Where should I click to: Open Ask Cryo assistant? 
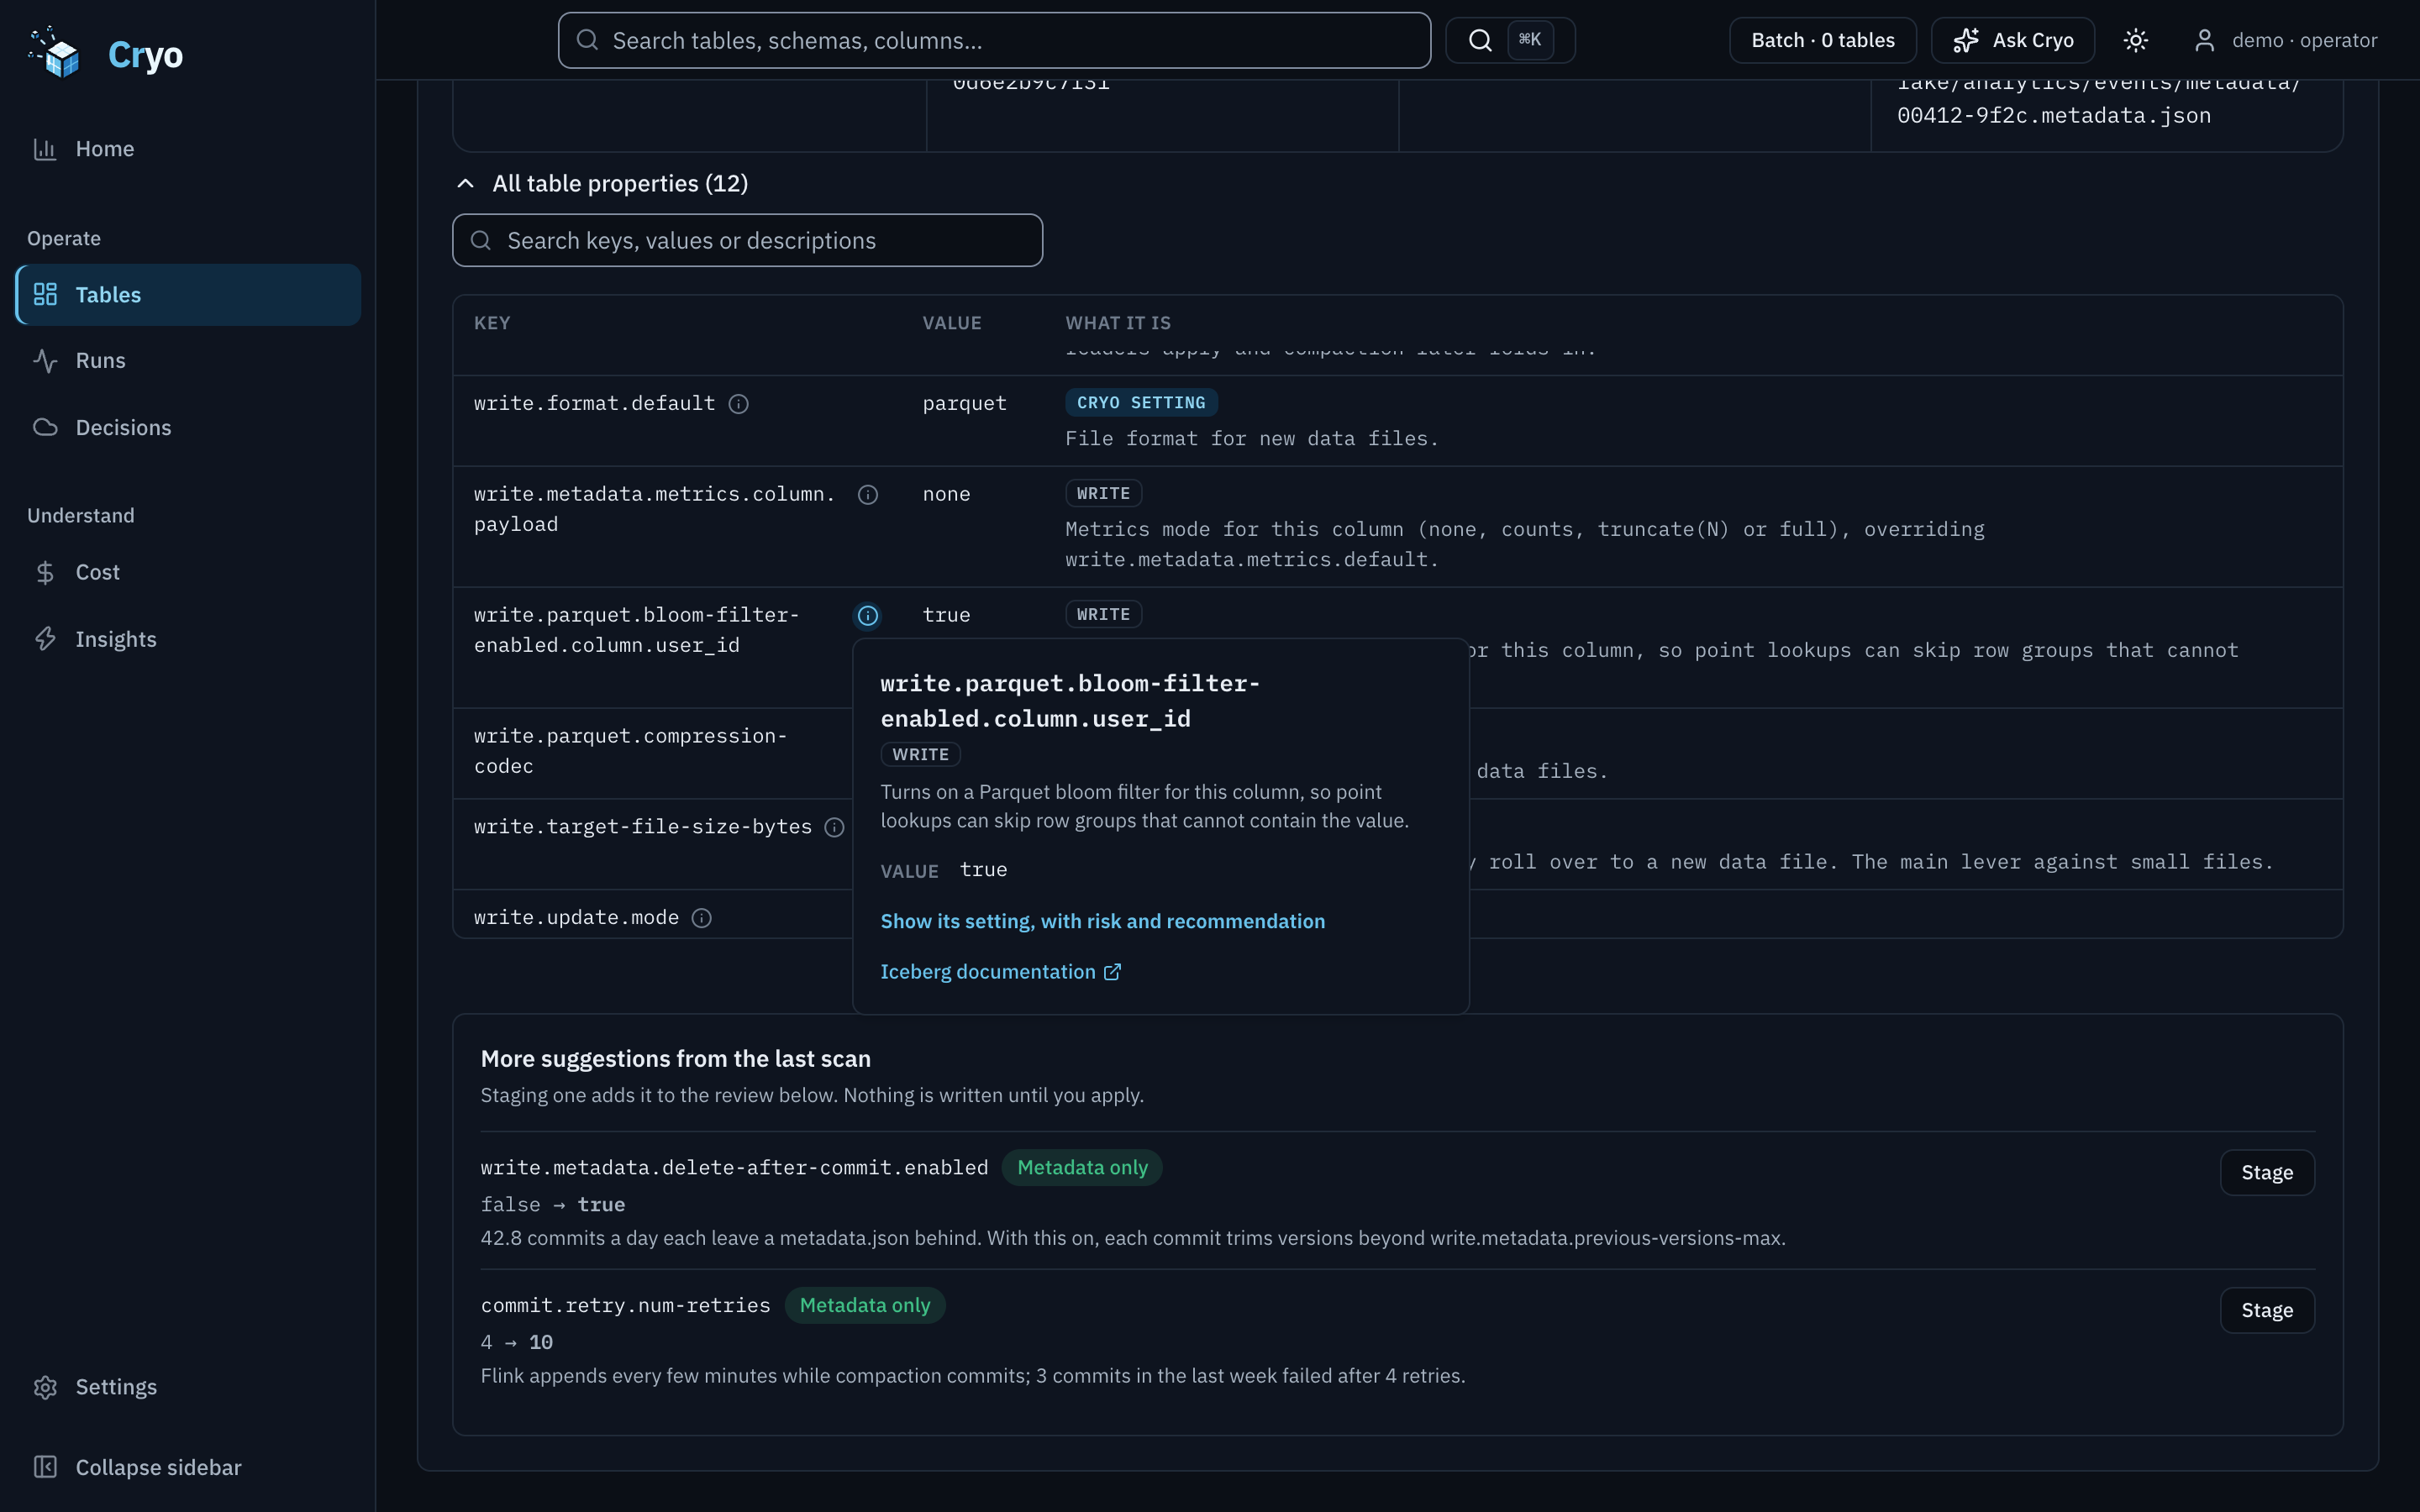[2012, 41]
